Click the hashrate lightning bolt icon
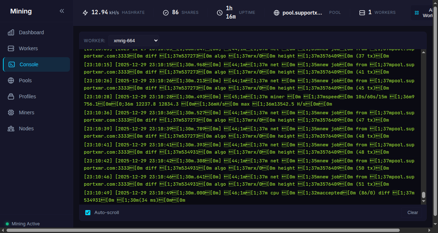 click(x=85, y=13)
